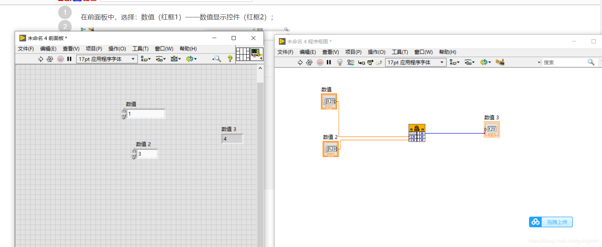This screenshot has width=602, height=247.
Task: Click Run Continuously in block diagram toolbar
Action: pyautogui.click(x=309, y=62)
